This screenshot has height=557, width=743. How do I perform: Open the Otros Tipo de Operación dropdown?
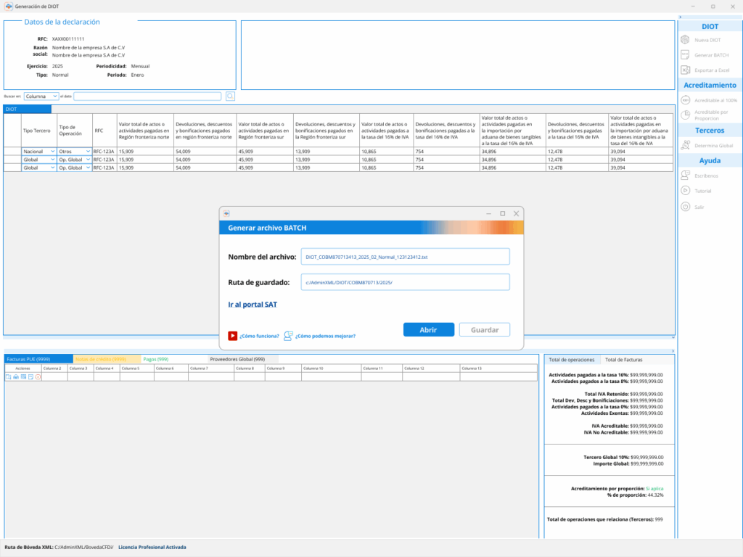pos(75,151)
